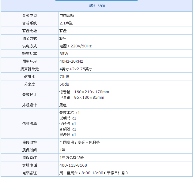193x177 pixels.
Task: Select the 周一至周六：8:00-18:00 hours text
Action: tap(81, 173)
